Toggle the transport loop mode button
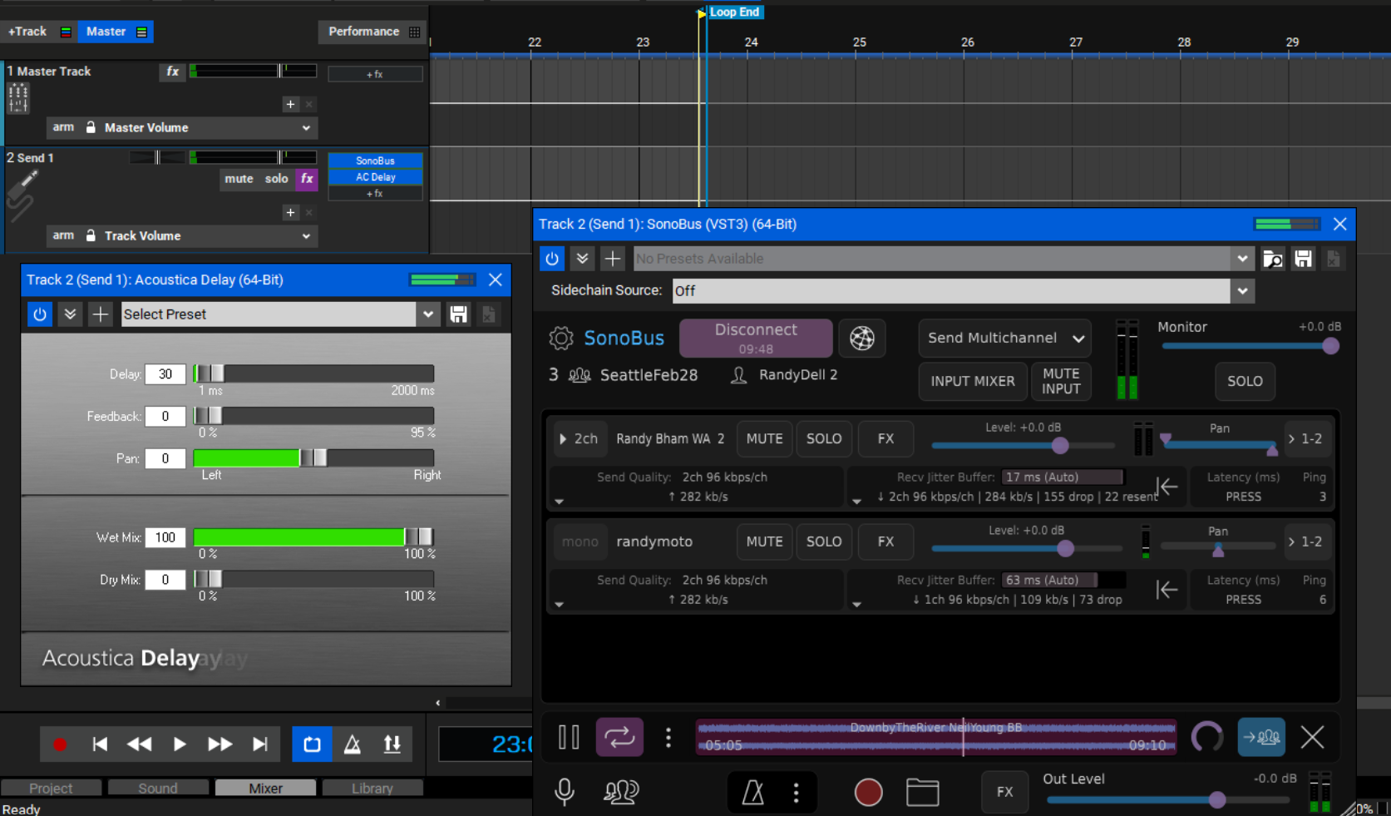 (312, 744)
